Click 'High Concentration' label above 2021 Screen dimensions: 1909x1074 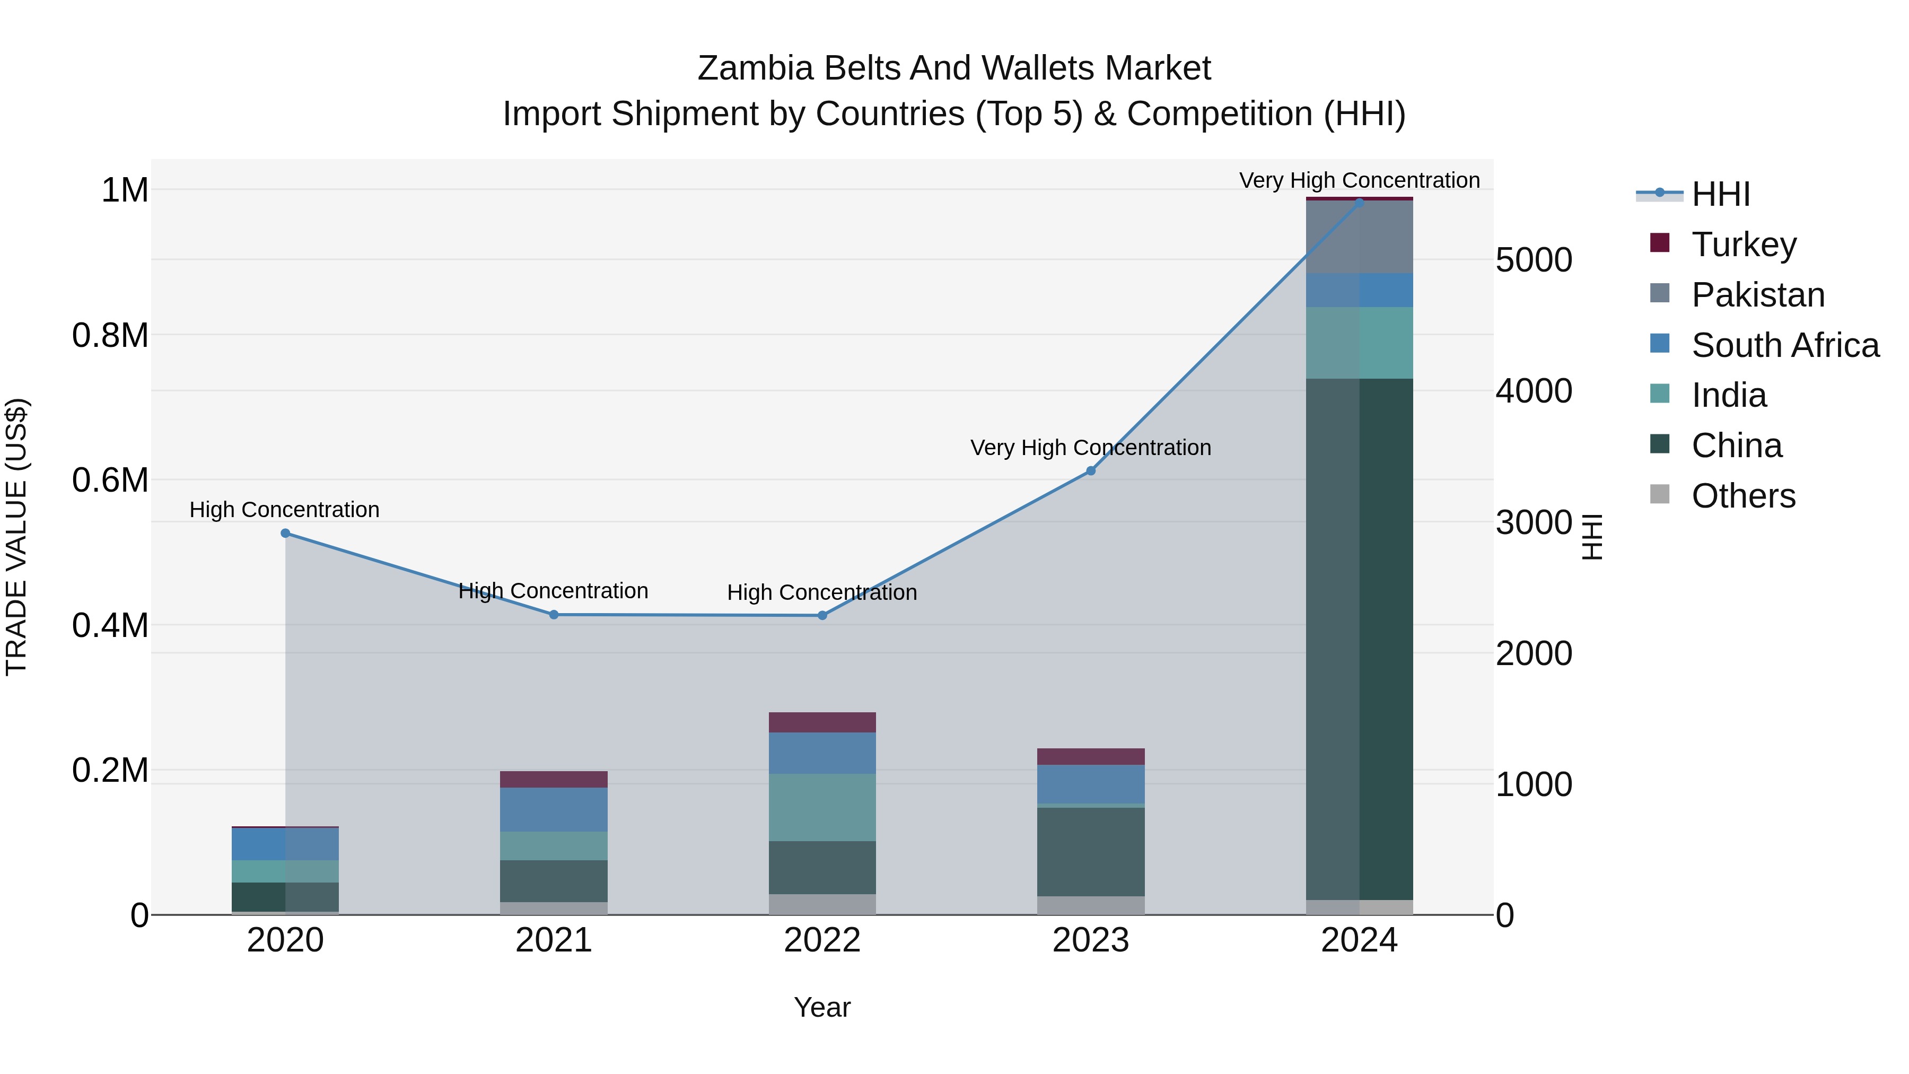point(554,591)
